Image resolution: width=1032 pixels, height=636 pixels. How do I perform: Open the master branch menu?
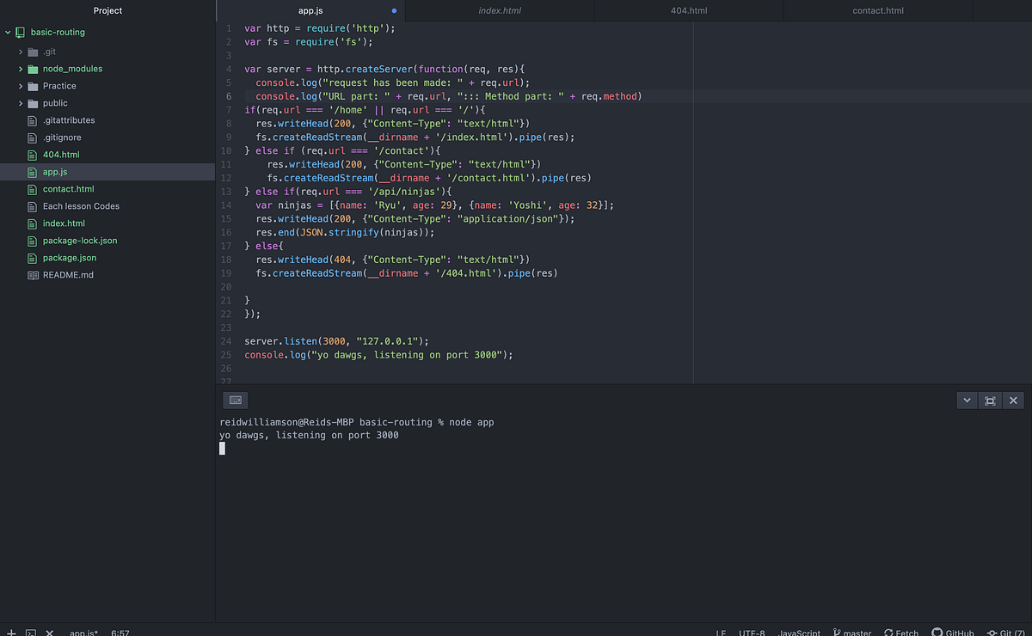pyautogui.click(x=851, y=633)
